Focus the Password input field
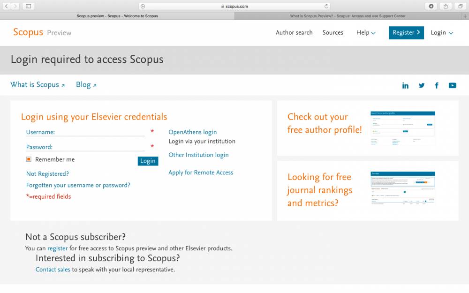 (85, 147)
